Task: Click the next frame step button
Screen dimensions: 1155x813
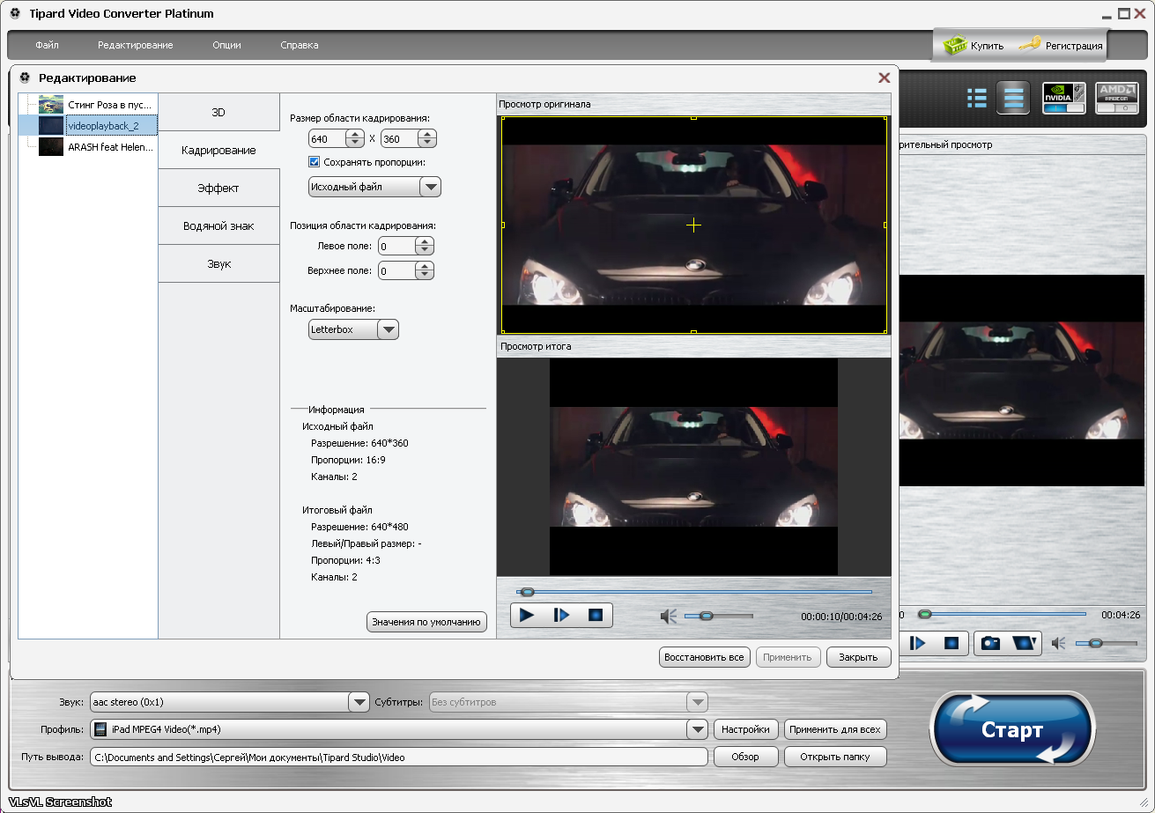Action: click(561, 615)
